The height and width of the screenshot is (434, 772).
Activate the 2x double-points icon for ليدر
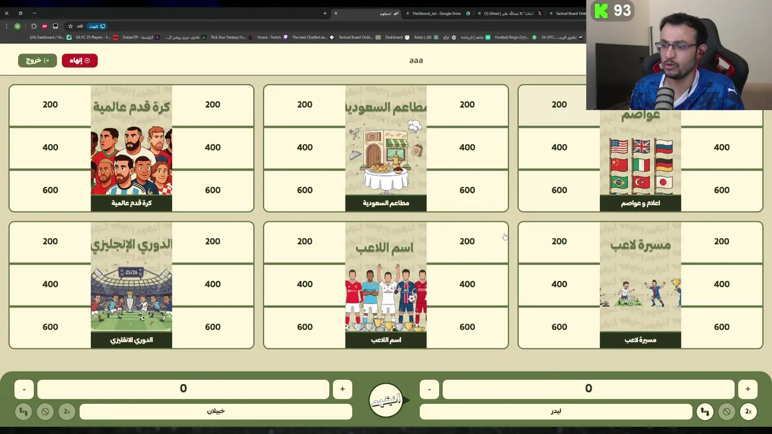pyautogui.click(x=748, y=412)
